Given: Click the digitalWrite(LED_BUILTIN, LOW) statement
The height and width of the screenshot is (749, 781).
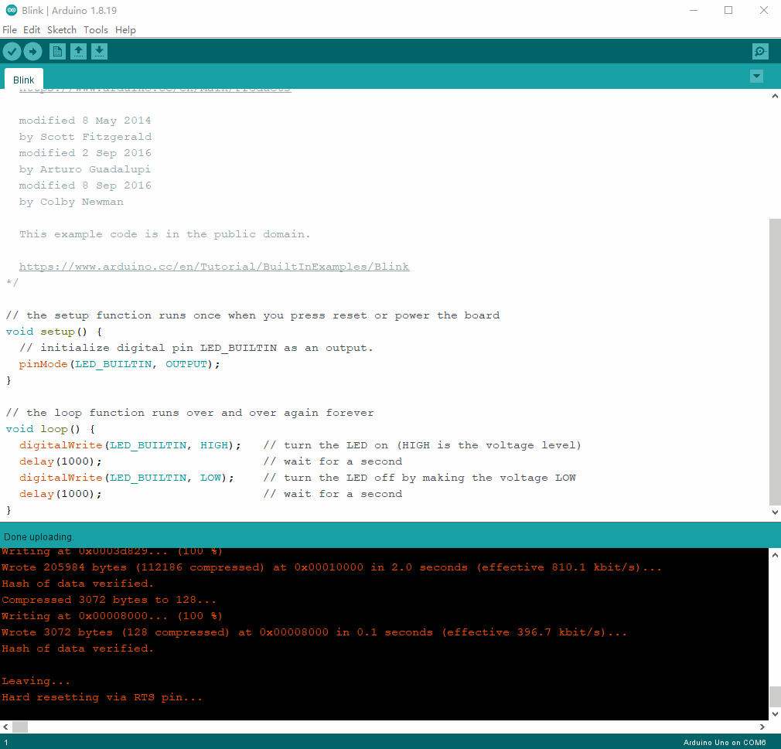Looking at the screenshot, I should [127, 478].
